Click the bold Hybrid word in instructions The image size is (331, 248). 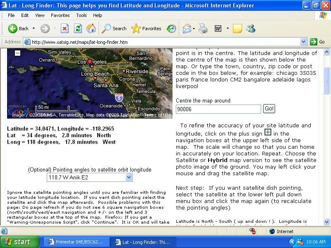[x=218, y=160]
